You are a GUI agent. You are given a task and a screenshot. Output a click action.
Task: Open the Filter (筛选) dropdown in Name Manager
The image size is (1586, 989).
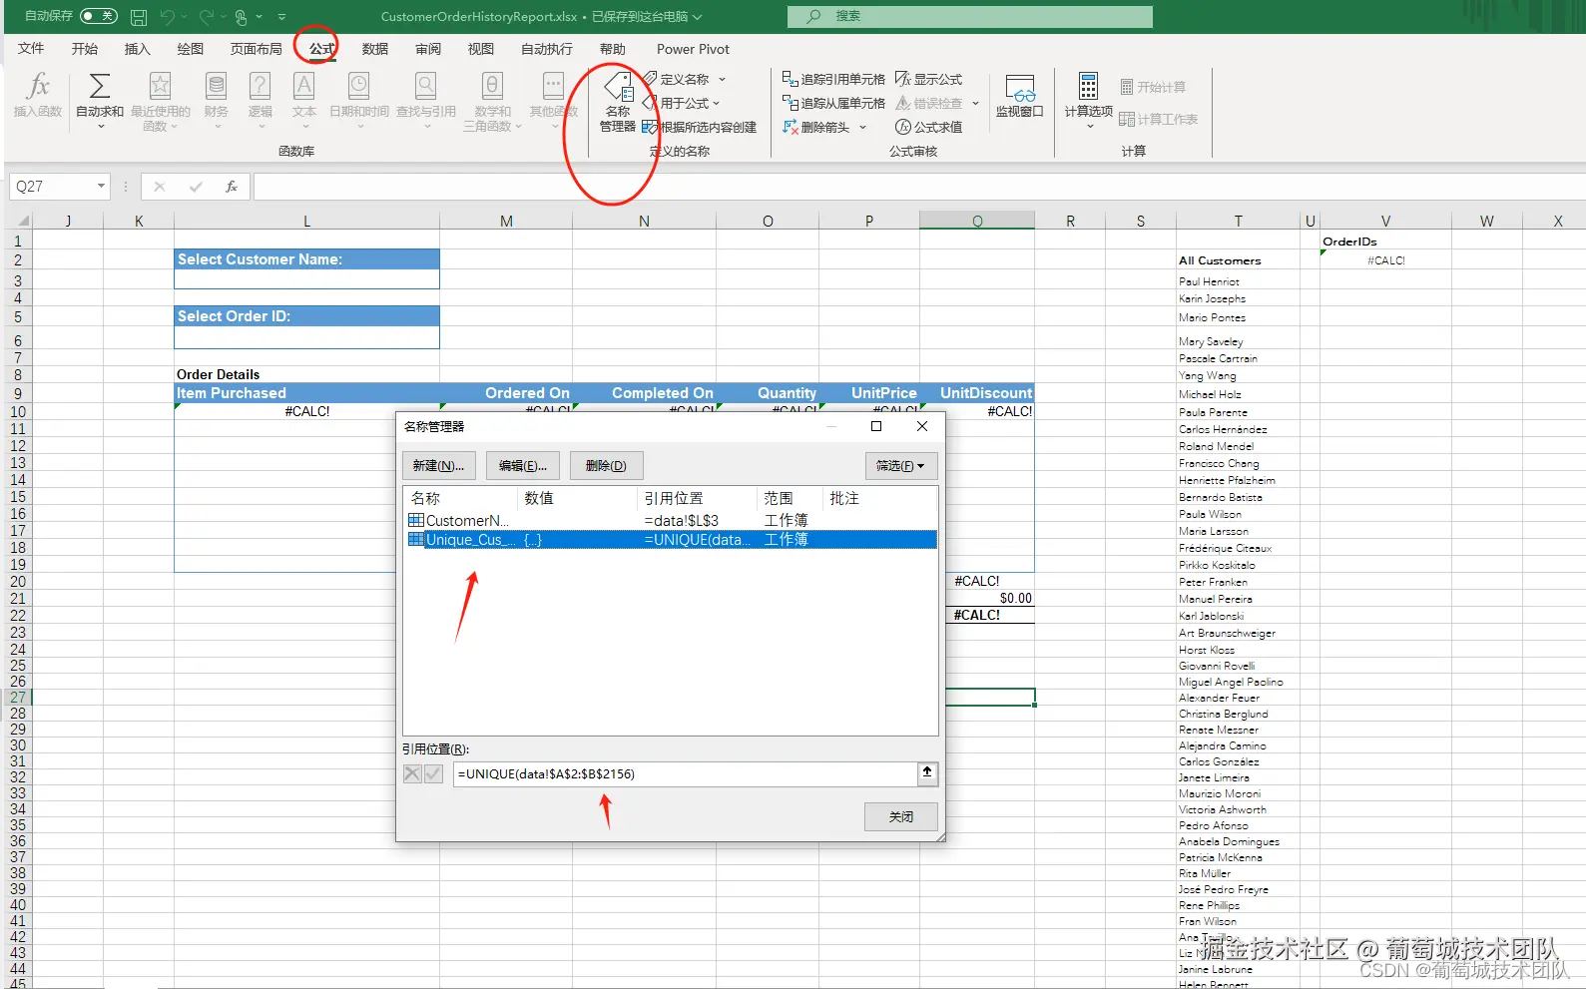(900, 466)
